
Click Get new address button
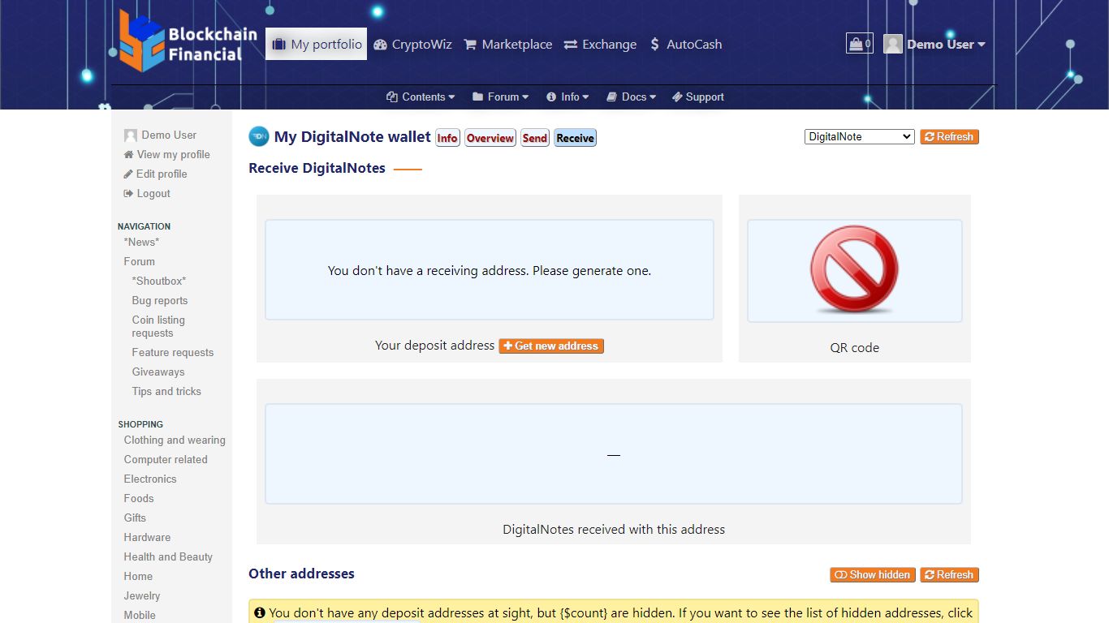coord(551,346)
